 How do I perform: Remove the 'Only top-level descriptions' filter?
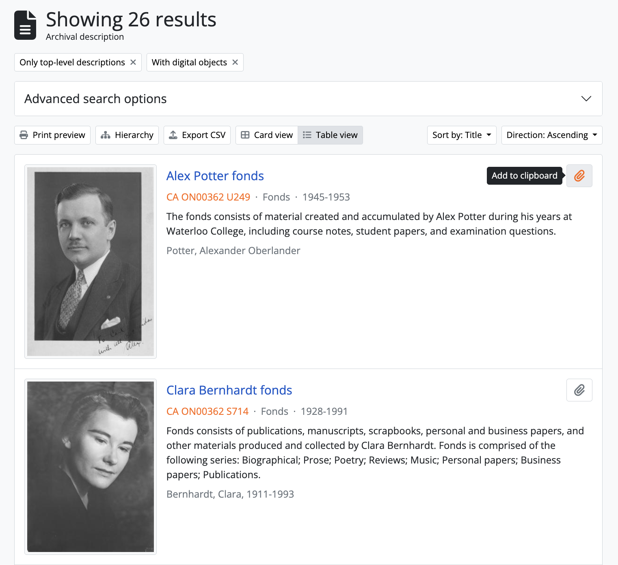133,62
